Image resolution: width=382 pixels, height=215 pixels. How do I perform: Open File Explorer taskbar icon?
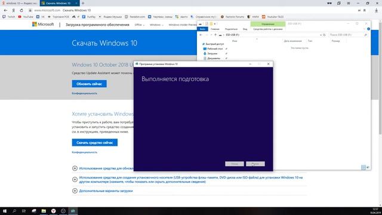pos(44,211)
